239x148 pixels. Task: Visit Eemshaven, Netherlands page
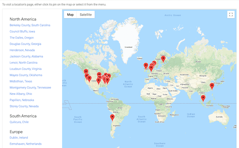pyautogui.click(x=25, y=144)
